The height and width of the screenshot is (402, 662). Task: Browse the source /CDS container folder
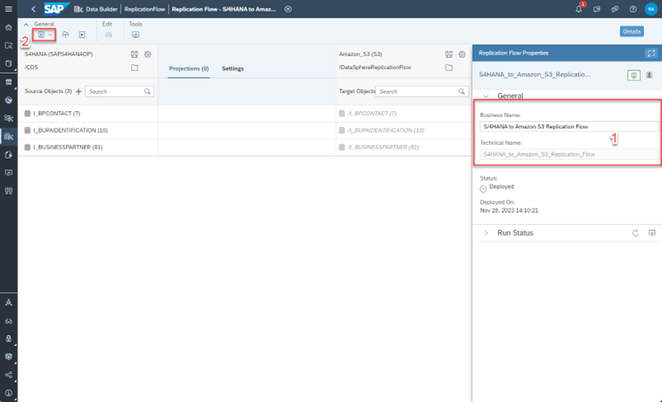pyautogui.click(x=134, y=68)
